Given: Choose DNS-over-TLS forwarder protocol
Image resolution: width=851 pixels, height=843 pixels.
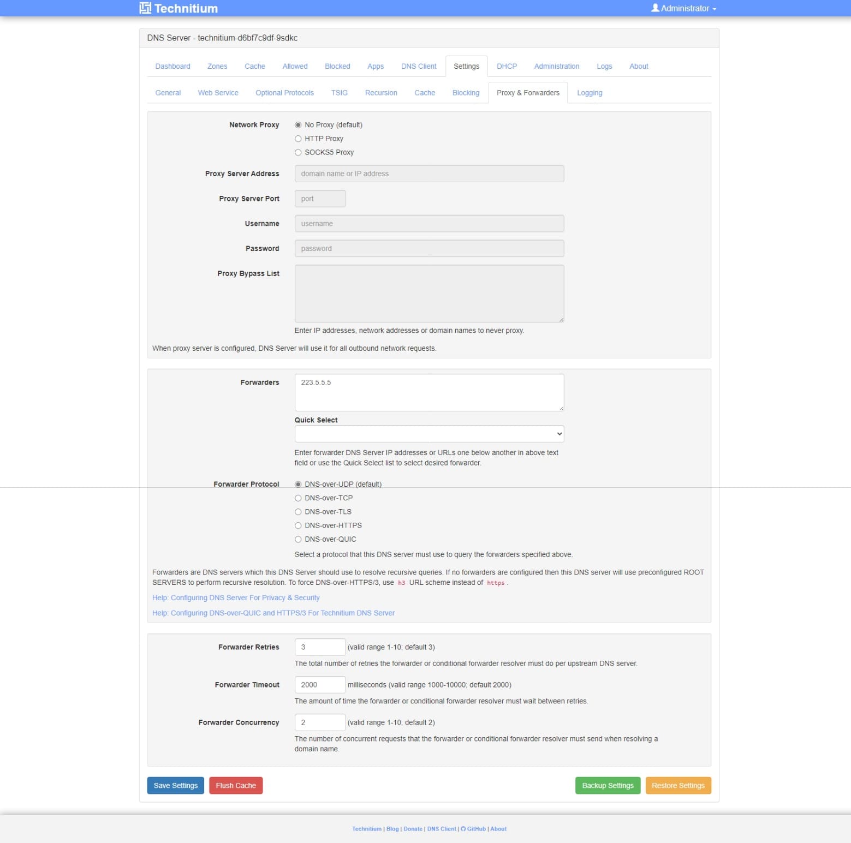Looking at the screenshot, I should point(298,512).
